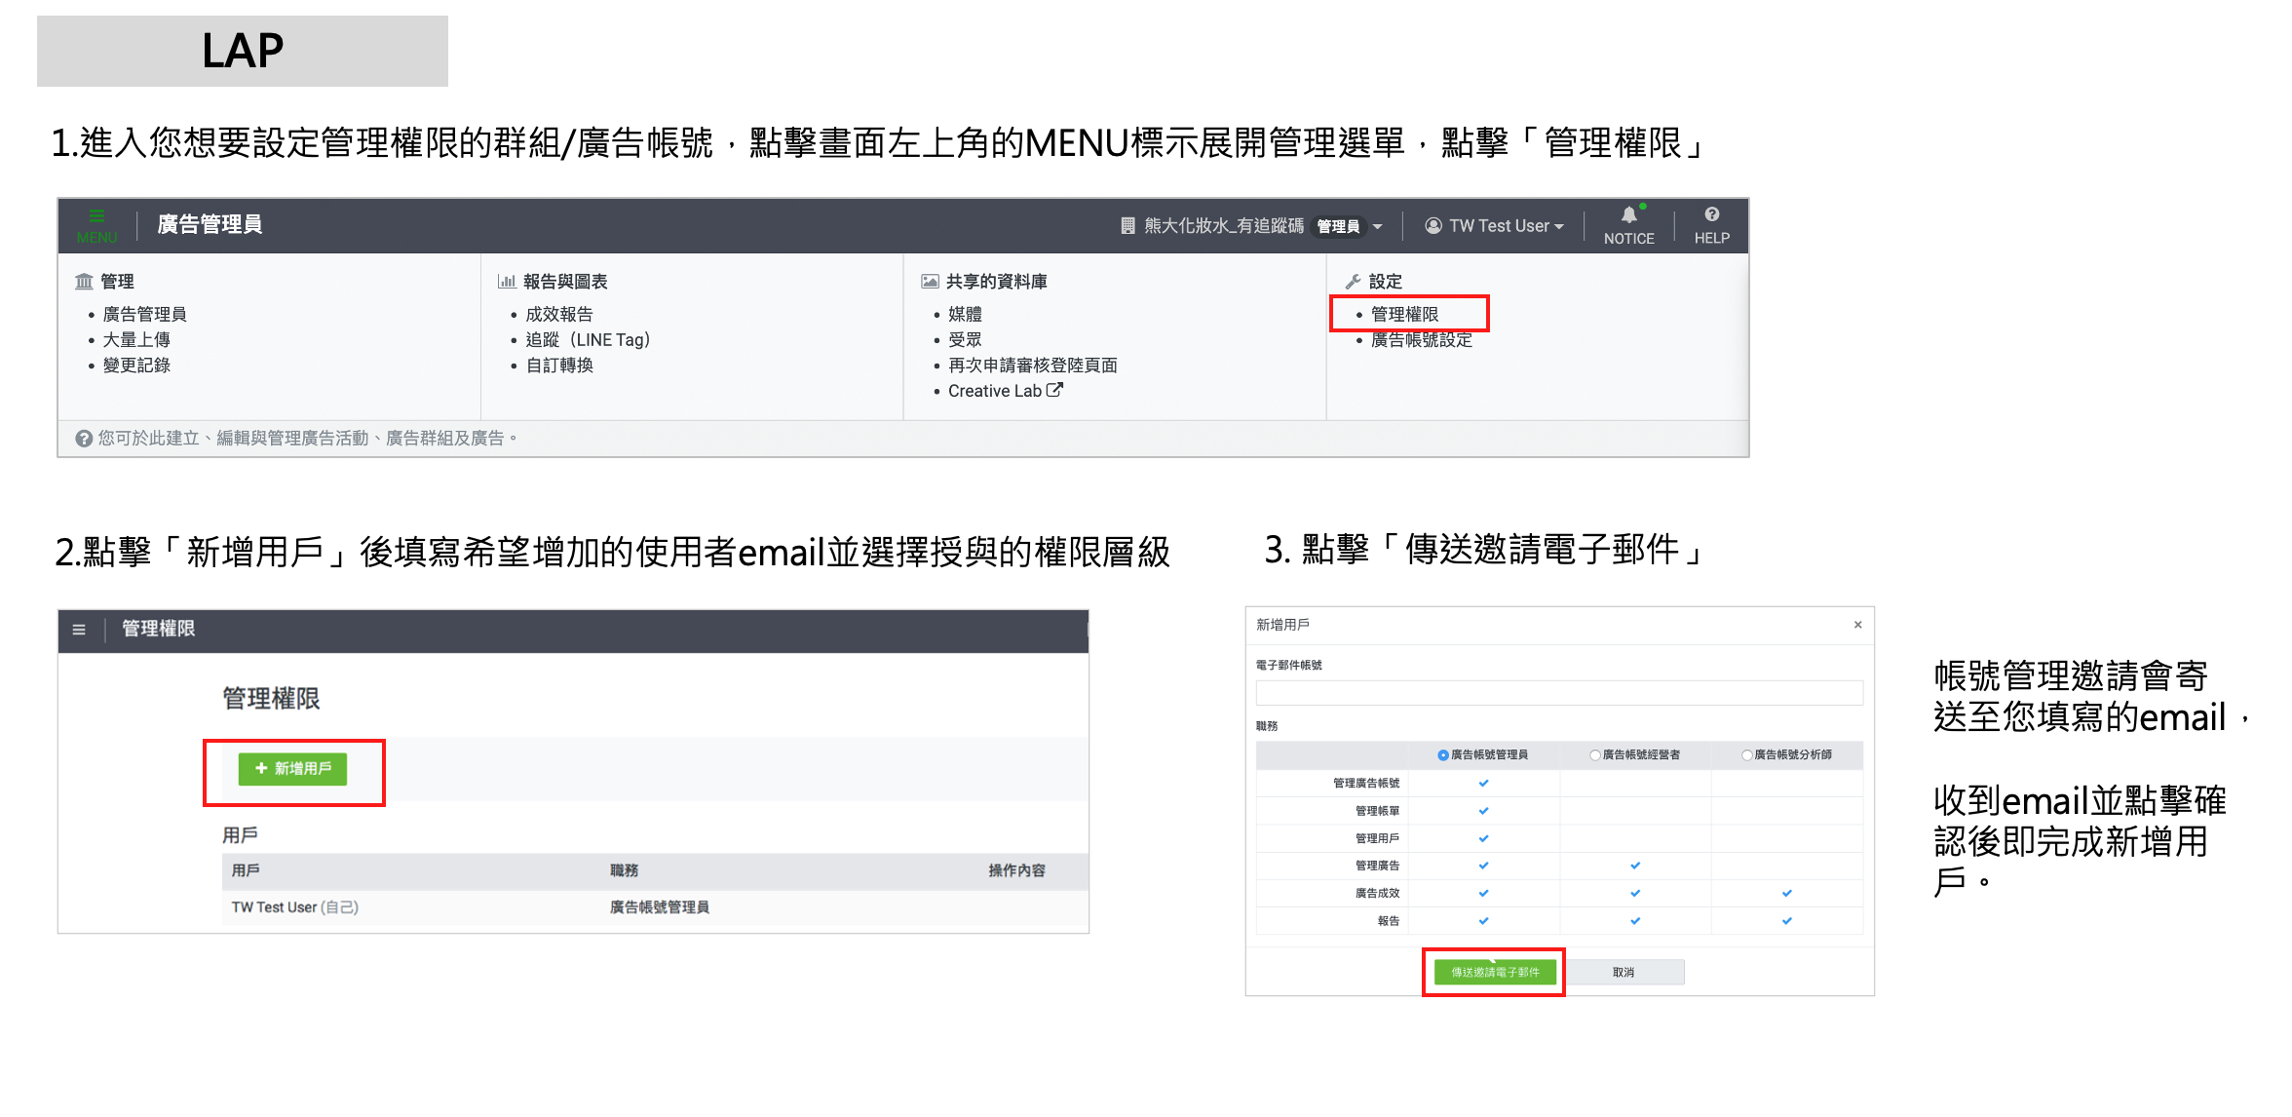Click the NOTICE bell icon

(x=1628, y=214)
